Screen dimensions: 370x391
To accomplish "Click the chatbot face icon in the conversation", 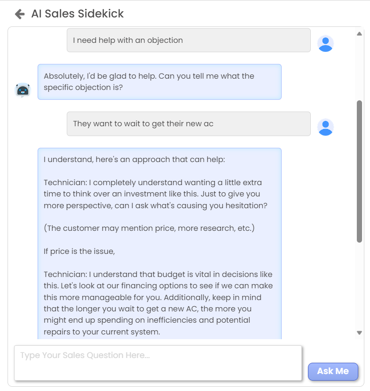I will (23, 90).
